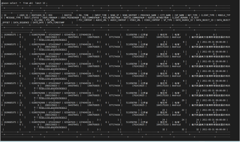The image size is (240, 142).
Task: Click the ROOTID_RETWEETNUM column header
Action: pyautogui.click(x=158, y=18)
